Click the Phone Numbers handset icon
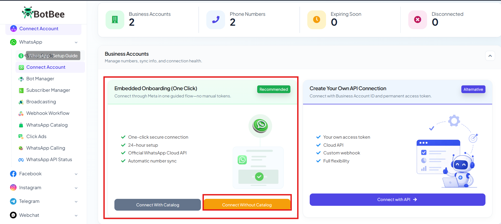 tap(216, 20)
